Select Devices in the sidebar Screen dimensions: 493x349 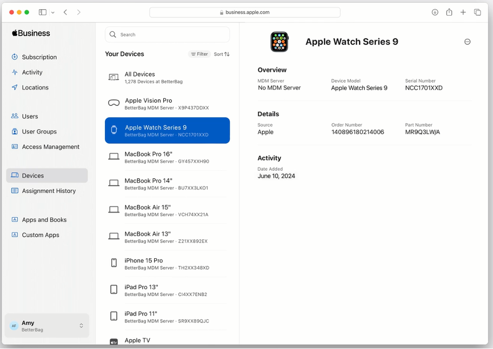point(47,176)
